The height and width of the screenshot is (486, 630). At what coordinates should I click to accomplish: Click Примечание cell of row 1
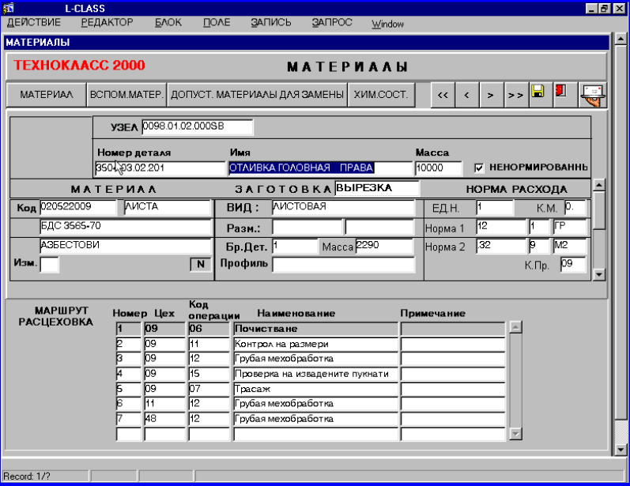(x=453, y=329)
